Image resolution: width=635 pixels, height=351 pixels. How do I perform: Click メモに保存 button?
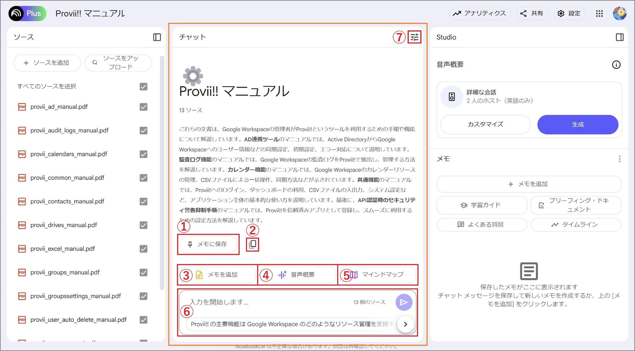(x=208, y=244)
